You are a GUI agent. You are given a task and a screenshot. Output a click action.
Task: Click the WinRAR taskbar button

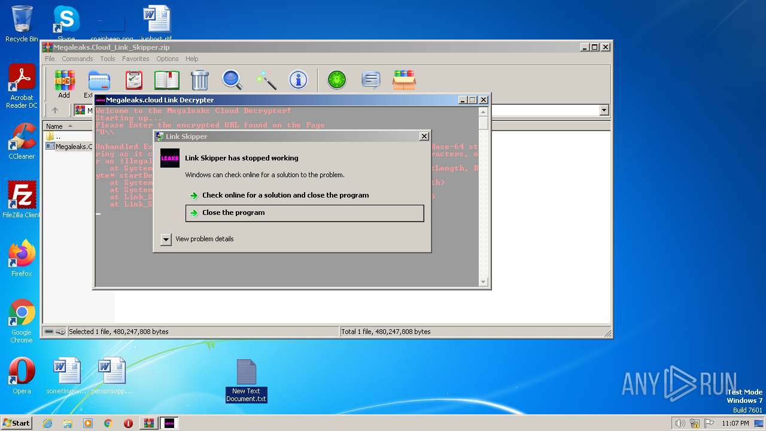(148, 423)
